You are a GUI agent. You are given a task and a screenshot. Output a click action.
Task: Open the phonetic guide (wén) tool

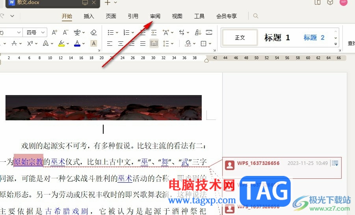(77, 32)
